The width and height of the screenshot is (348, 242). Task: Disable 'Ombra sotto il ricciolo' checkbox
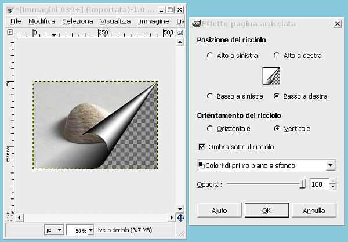tap(202, 146)
